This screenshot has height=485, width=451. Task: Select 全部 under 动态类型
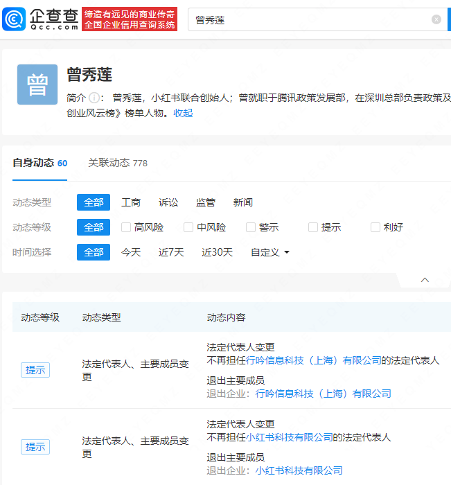pyautogui.click(x=94, y=202)
